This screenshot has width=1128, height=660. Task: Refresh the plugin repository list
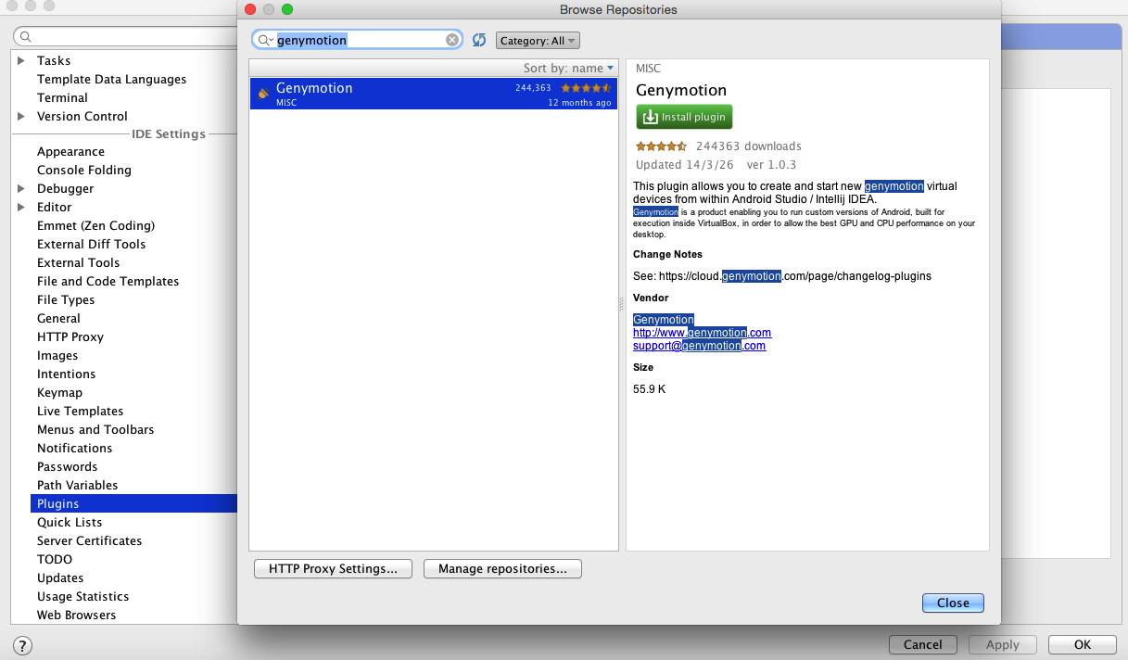[479, 40]
